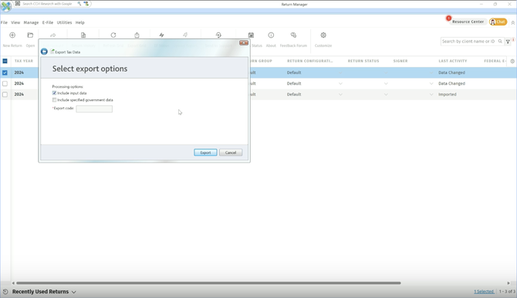Open the E-File menu
The height and width of the screenshot is (298, 517).
click(x=48, y=22)
